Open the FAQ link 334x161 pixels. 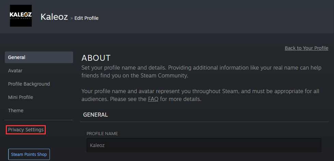pyautogui.click(x=153, y=99)
